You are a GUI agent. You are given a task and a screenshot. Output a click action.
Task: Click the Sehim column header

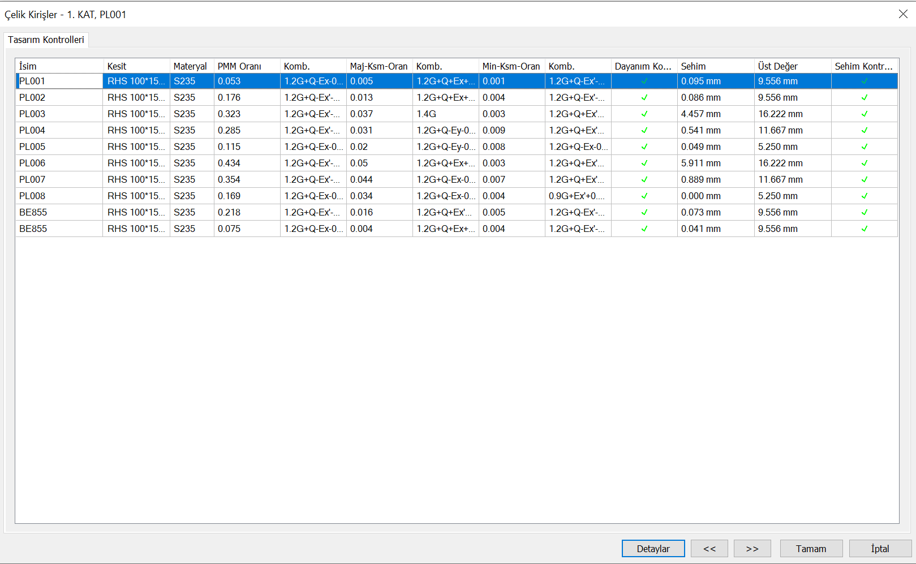pyautogui.click(x=715, y=66)
